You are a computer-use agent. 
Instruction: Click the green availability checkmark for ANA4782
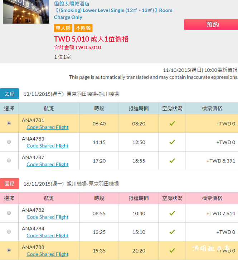pyautogui.click(x=172, y=213)
